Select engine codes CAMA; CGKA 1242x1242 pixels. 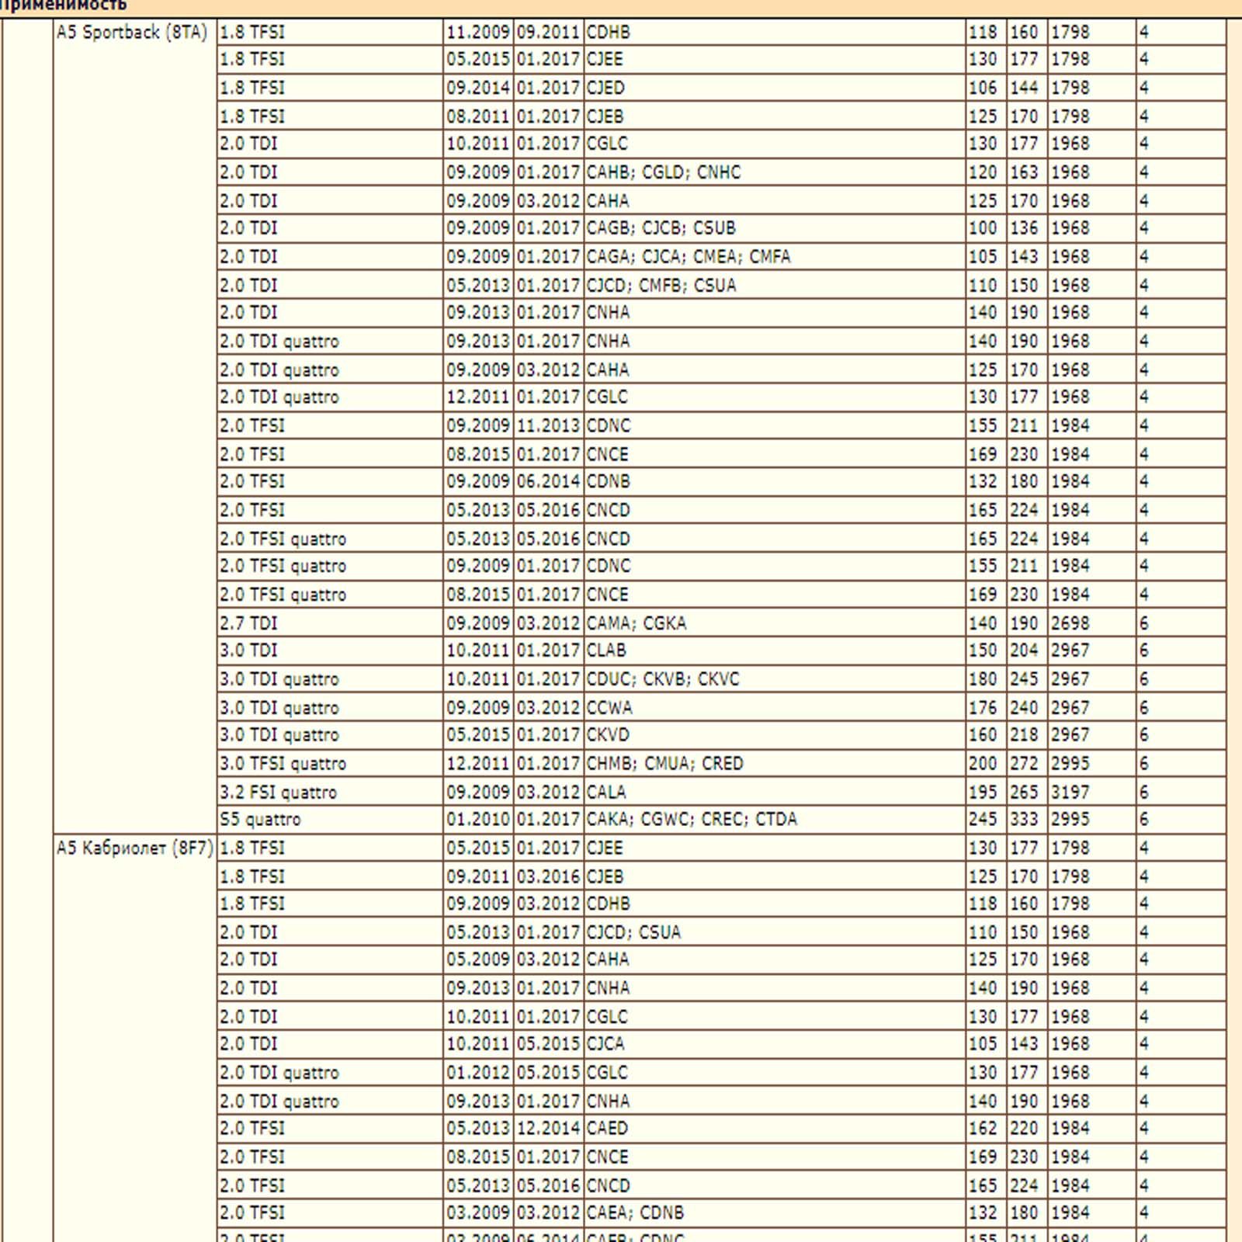pyautogui.click(x=637, y=623)
